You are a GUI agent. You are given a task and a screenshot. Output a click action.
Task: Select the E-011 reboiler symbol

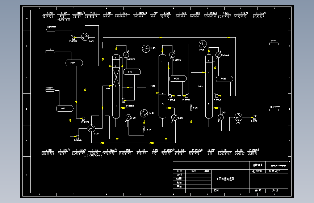pos(221,117)
